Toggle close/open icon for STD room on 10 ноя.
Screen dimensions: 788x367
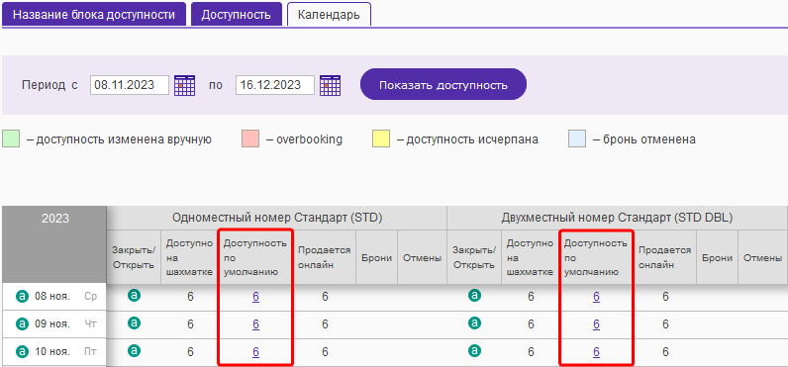pyautogui.click(x=134, y=350)
